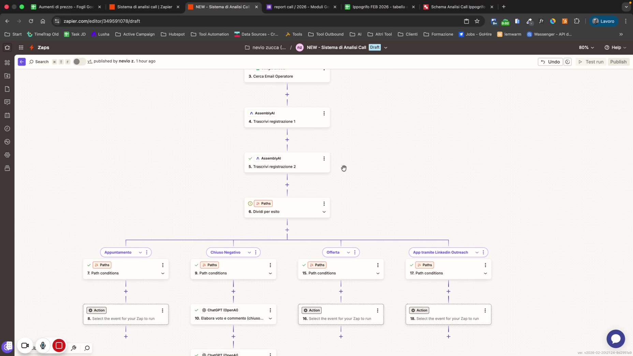Screen dimensions: 633x356
Task: Toggle the Zap on/off switch
Action: pyautogui.click(x=79, y=62)
